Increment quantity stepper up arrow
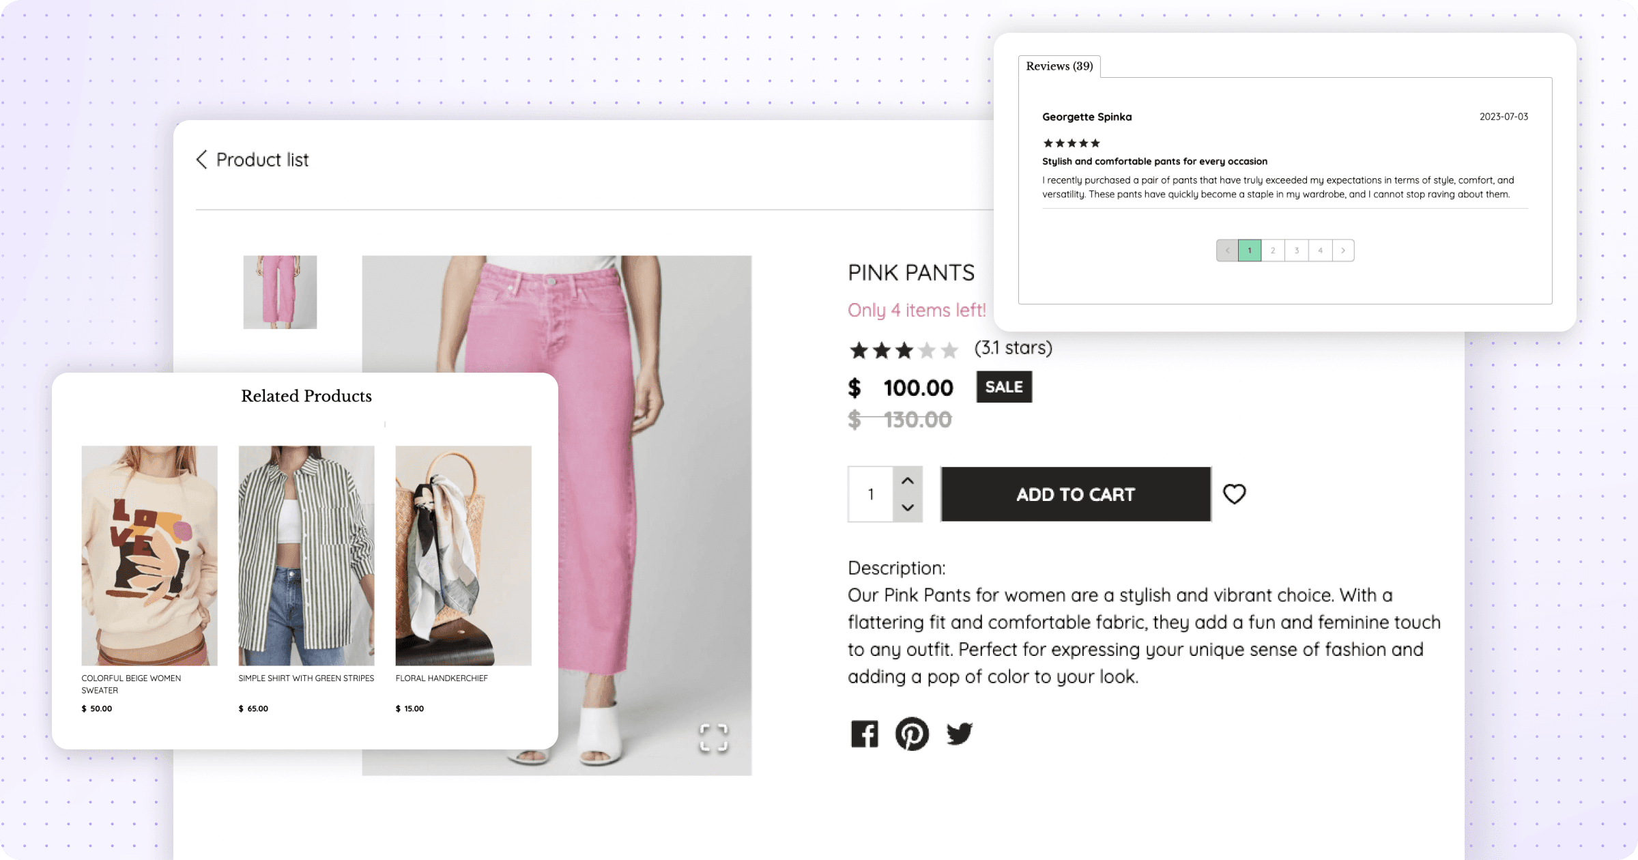The width and height of the screenshot is (1638, 860). [908, 481]
